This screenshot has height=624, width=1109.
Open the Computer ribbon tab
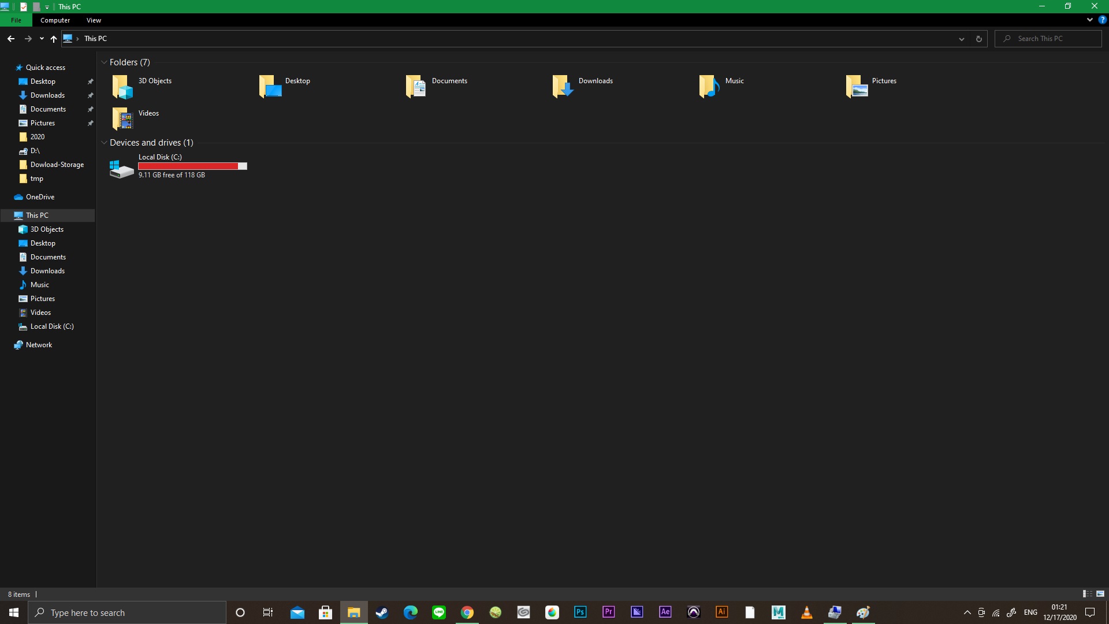click(55, 20)
